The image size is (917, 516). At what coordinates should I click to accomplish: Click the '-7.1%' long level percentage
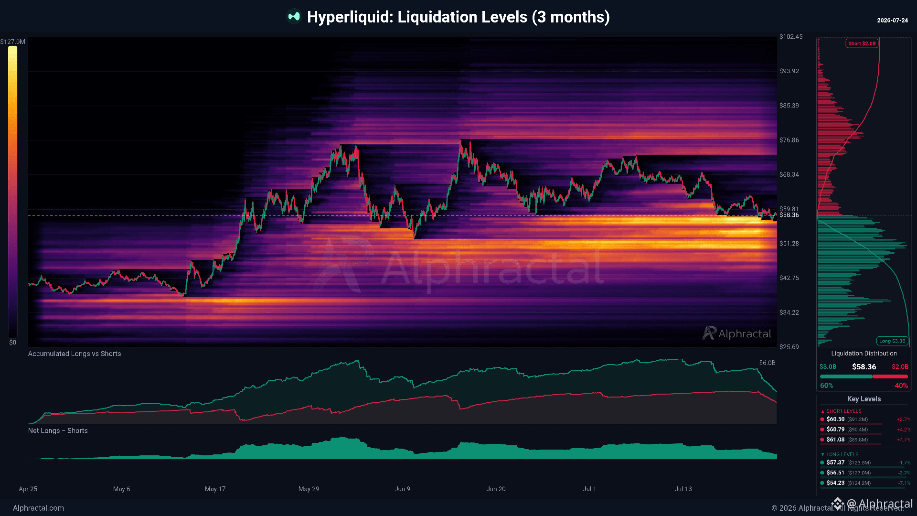(904, 483)
